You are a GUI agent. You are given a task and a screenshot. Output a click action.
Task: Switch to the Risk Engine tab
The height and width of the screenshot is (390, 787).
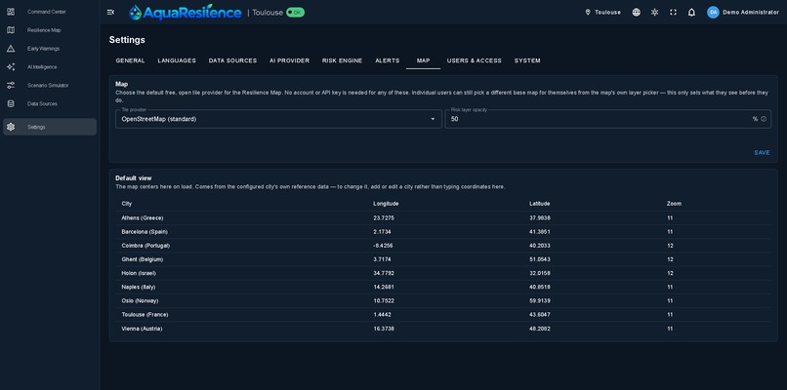click(343, 60)
